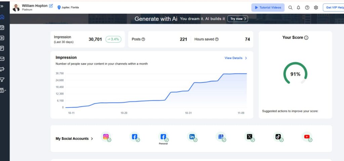
Task: Open the envelope mail icon in sidebar
Action: (x=2, y=59)
